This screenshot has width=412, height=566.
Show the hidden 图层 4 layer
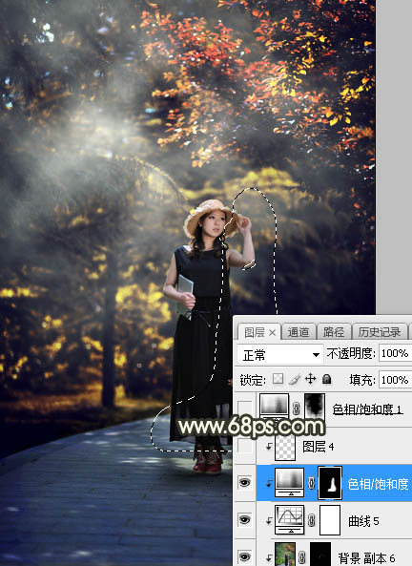pyautogui.click(x=245, y=447)
